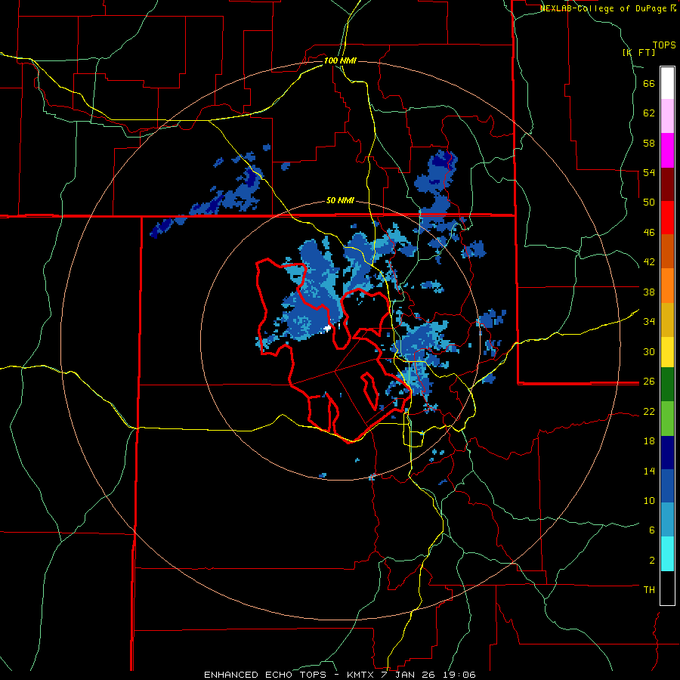
Task: Click the 50 NMI range ring label
Action: (x=340, y=200)
